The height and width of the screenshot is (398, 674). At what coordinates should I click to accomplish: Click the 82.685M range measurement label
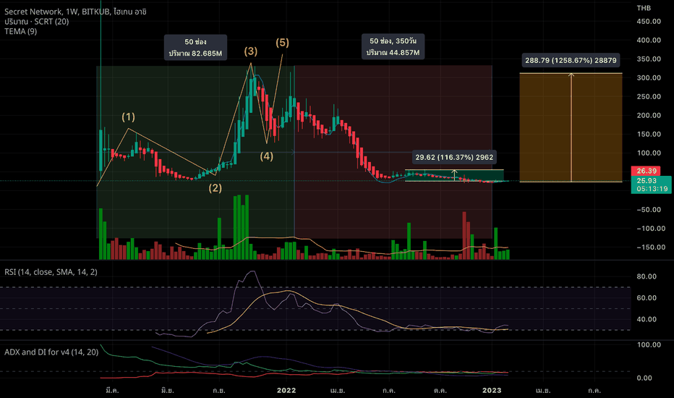point(195,47)
